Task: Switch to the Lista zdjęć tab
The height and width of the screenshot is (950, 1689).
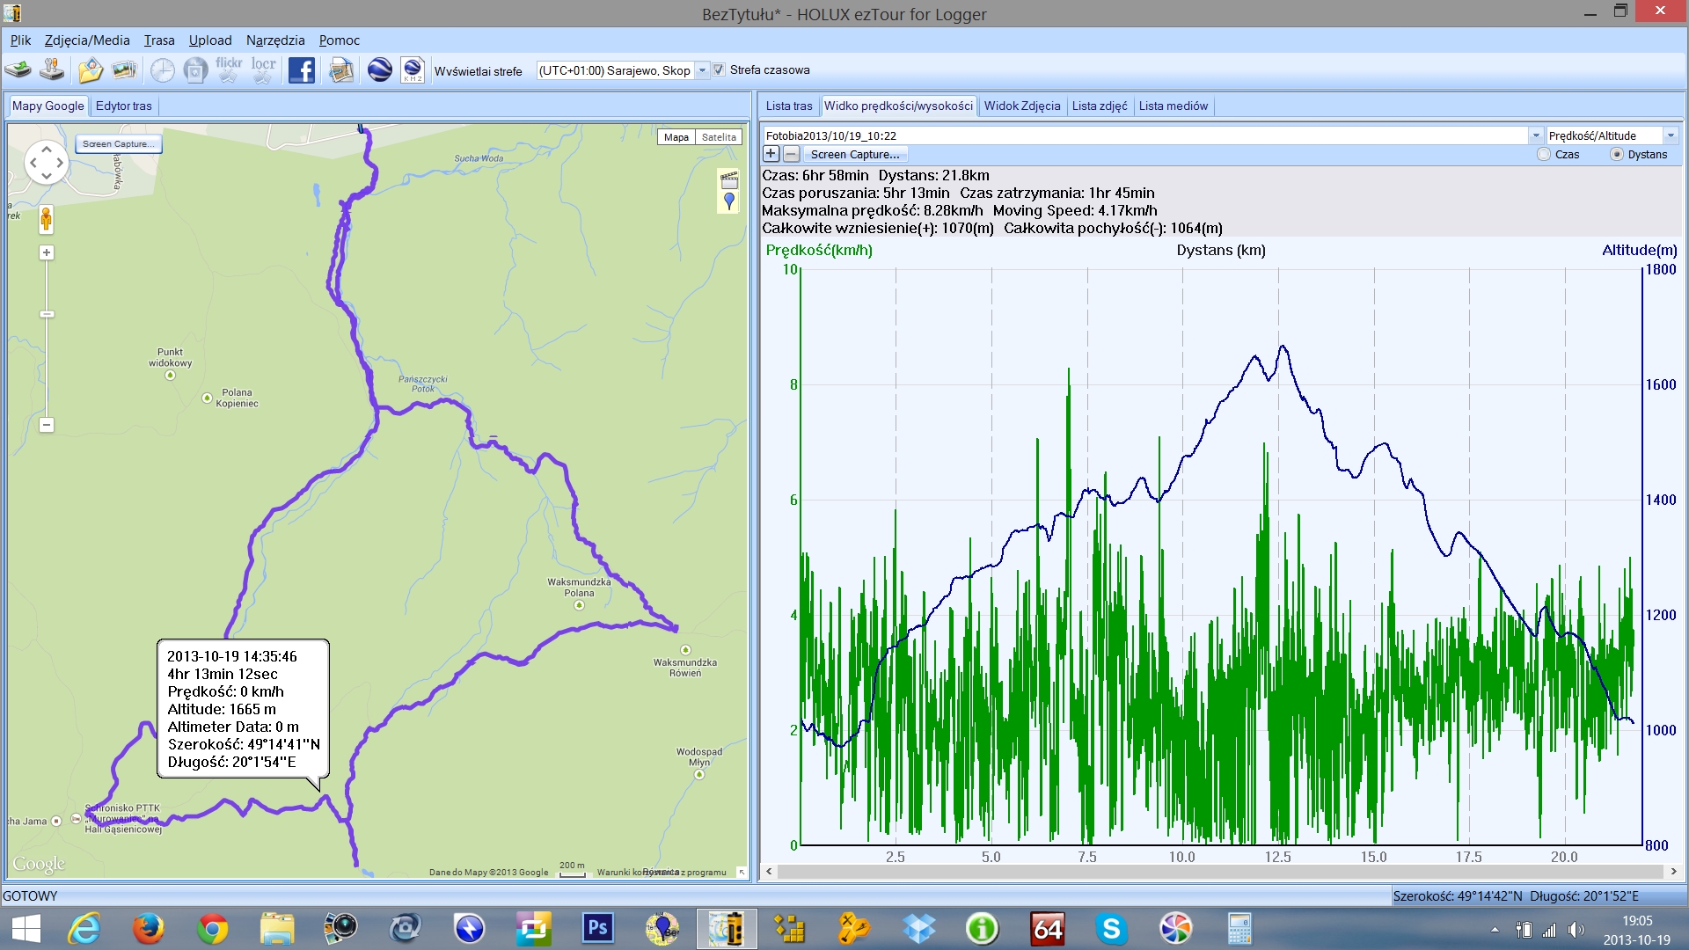Action: 1099,106
